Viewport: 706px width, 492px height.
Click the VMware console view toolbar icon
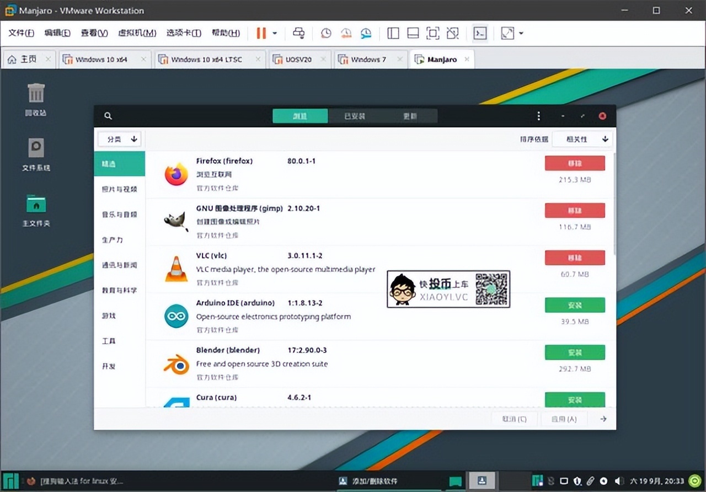[480, 33]
